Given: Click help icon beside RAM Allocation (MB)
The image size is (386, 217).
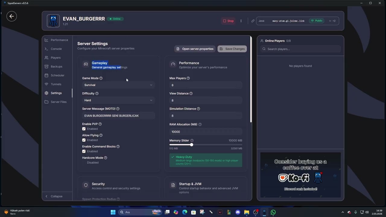Looking at the screenshot, I should click(x=200, y=124).
